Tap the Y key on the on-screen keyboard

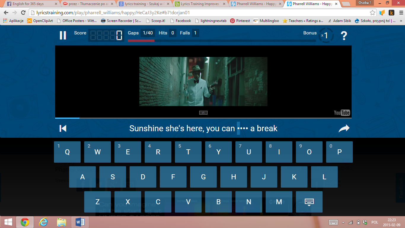219,152
